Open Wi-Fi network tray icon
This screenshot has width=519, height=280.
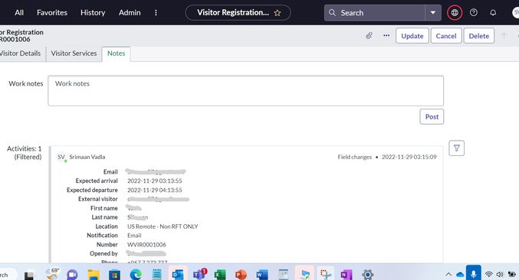click(489, 274)
